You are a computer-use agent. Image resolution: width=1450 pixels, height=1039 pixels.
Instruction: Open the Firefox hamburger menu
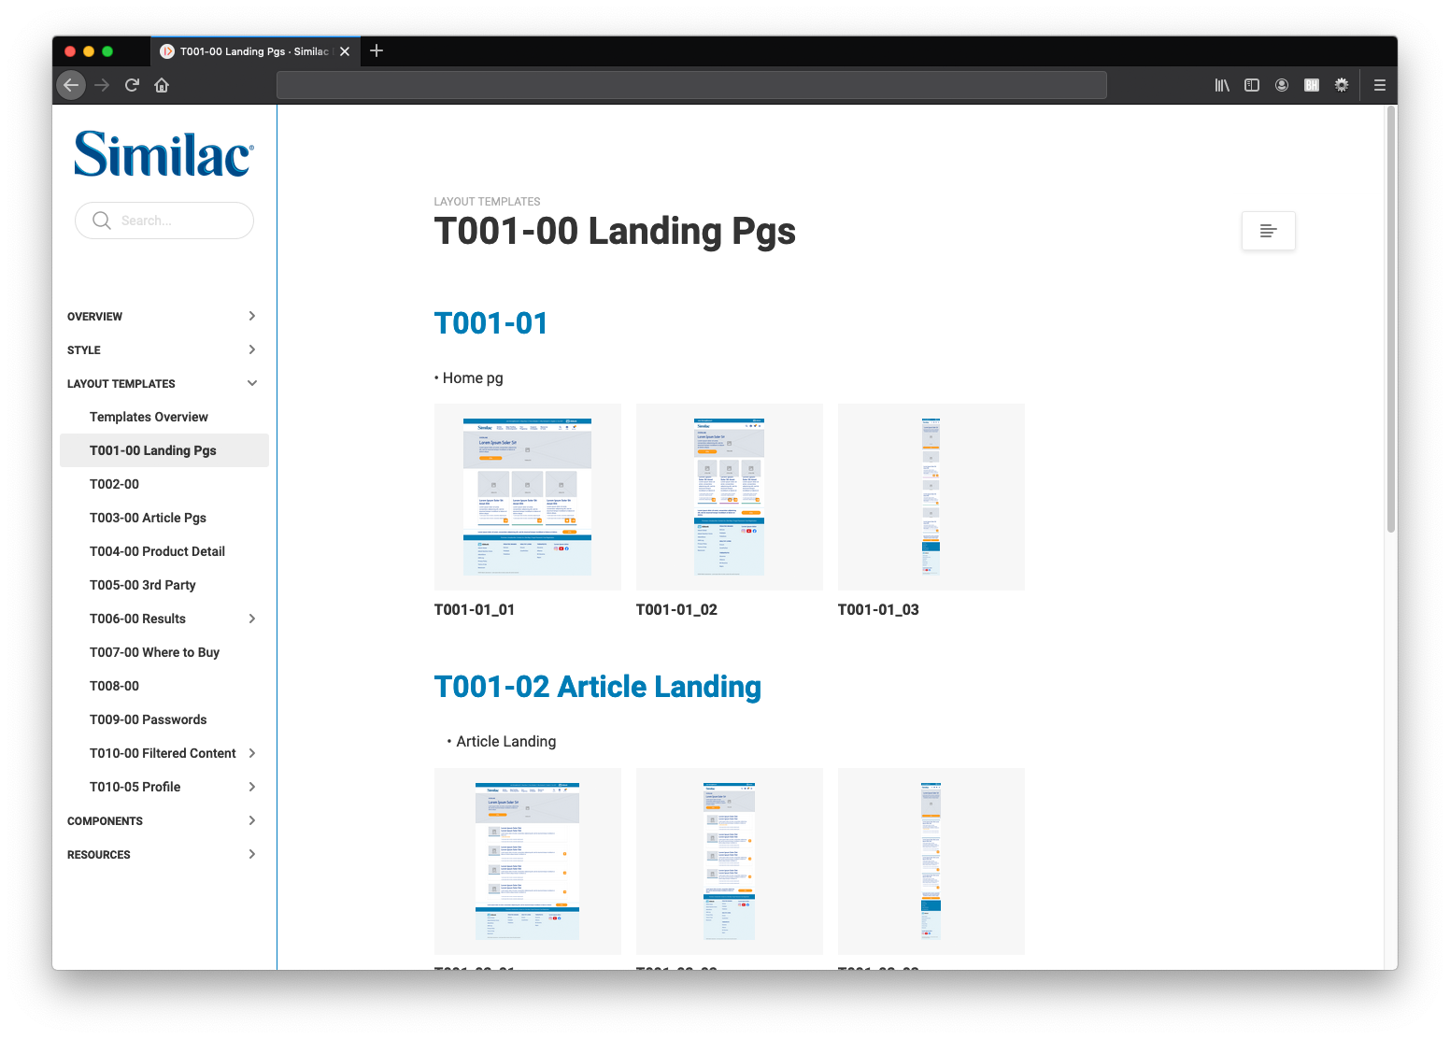(1379, 85)
